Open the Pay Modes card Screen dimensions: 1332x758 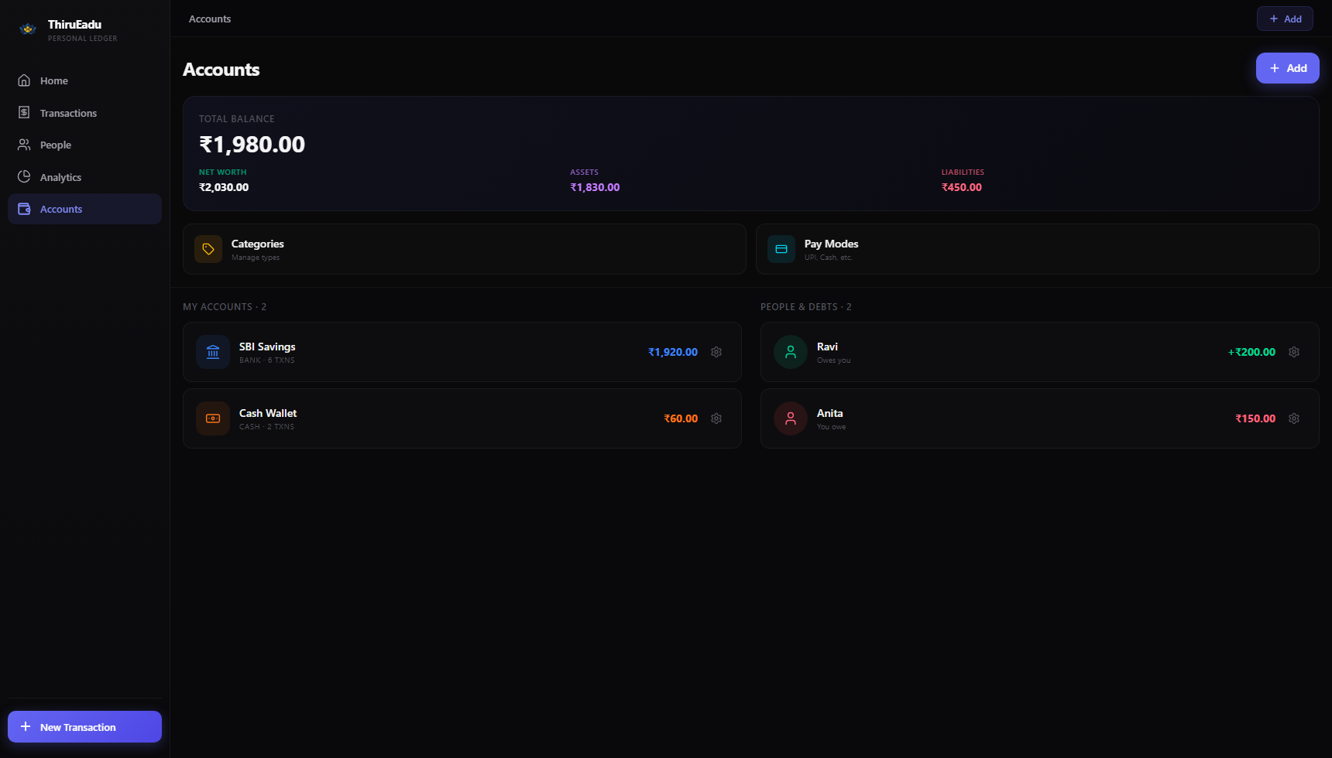(1038, 249)
